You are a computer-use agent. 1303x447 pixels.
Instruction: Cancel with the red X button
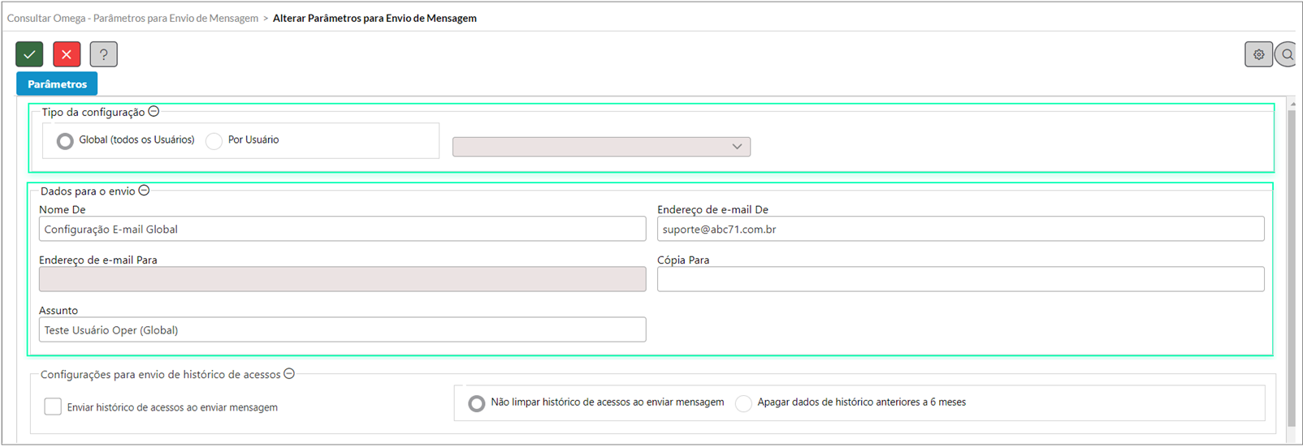coord(67,54)
